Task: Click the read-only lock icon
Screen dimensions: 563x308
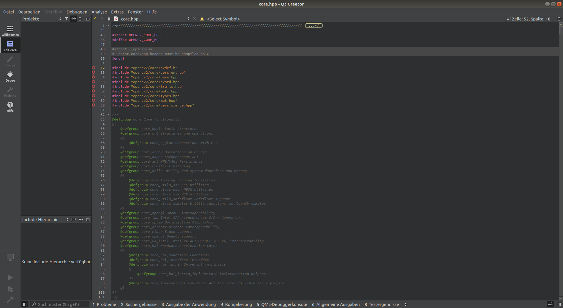Action: pyautogui.click(x=109, y=19)
